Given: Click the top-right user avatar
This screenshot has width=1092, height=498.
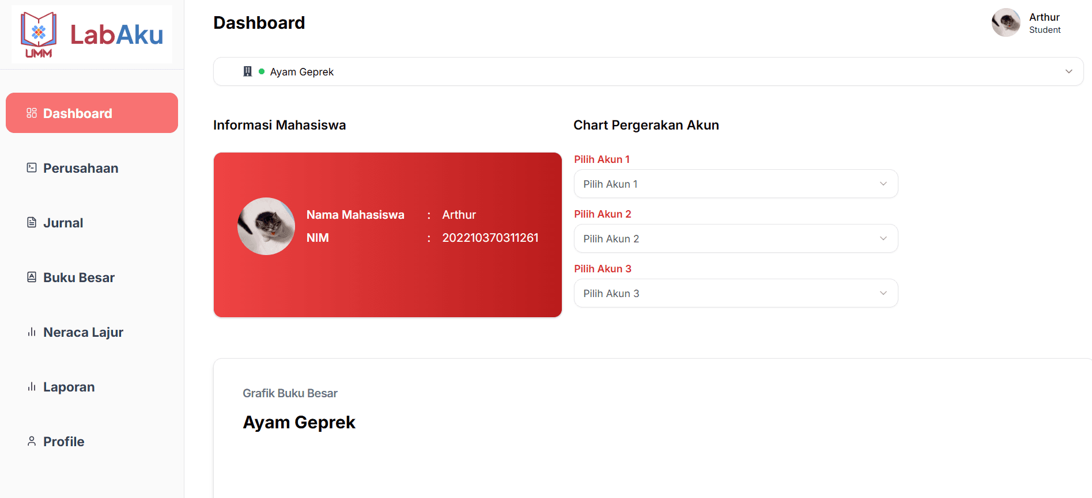Looking at the screenshot, I should (x=1006, y=22).
